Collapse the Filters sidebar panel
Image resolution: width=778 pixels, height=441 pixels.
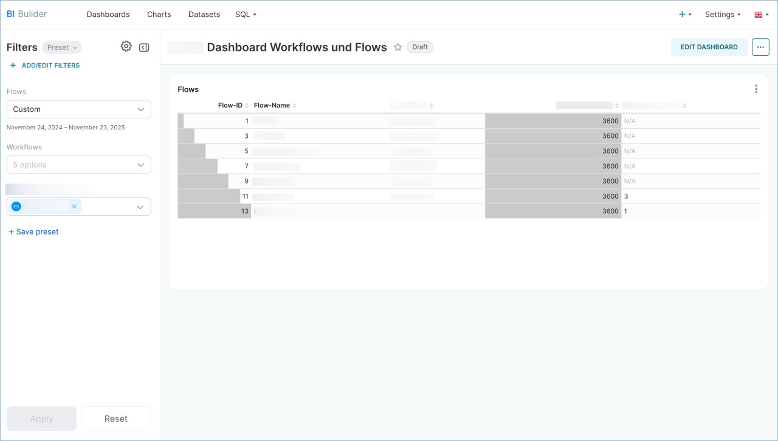[144, 47]
